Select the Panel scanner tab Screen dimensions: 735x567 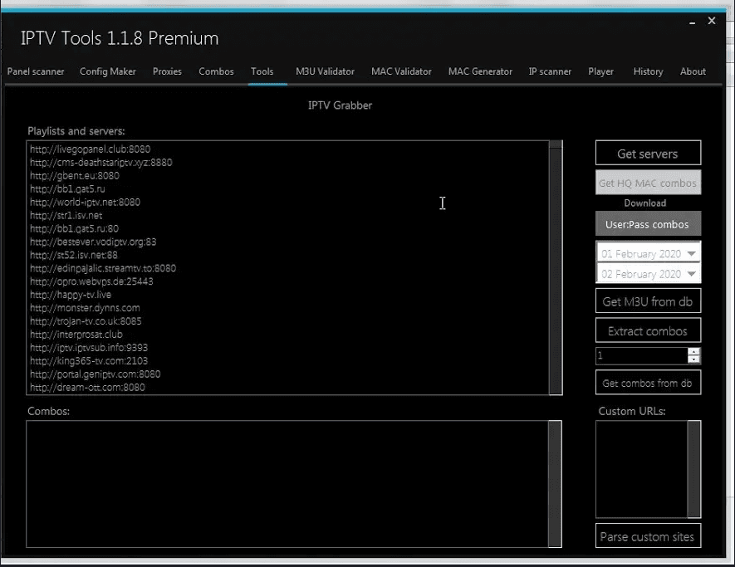pos(36,71)
